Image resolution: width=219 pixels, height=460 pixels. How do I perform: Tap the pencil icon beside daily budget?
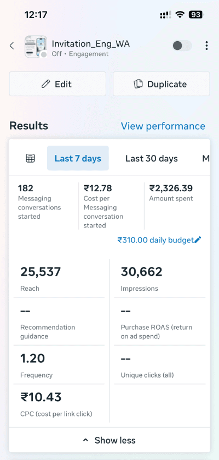[198, 240]
